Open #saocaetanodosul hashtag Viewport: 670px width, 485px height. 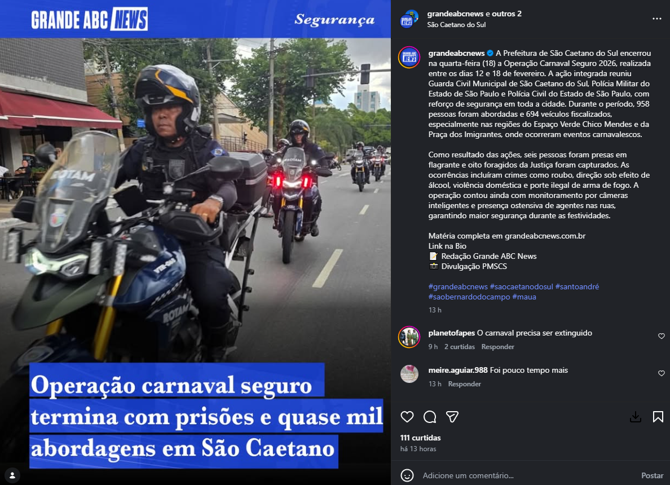pos(521,286)
